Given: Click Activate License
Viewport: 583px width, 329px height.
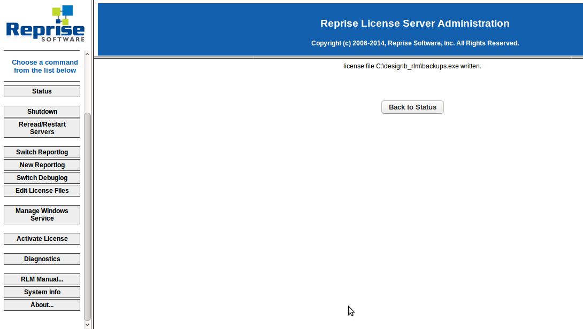Looking at the screenshot, I should [x=42, y=239].
